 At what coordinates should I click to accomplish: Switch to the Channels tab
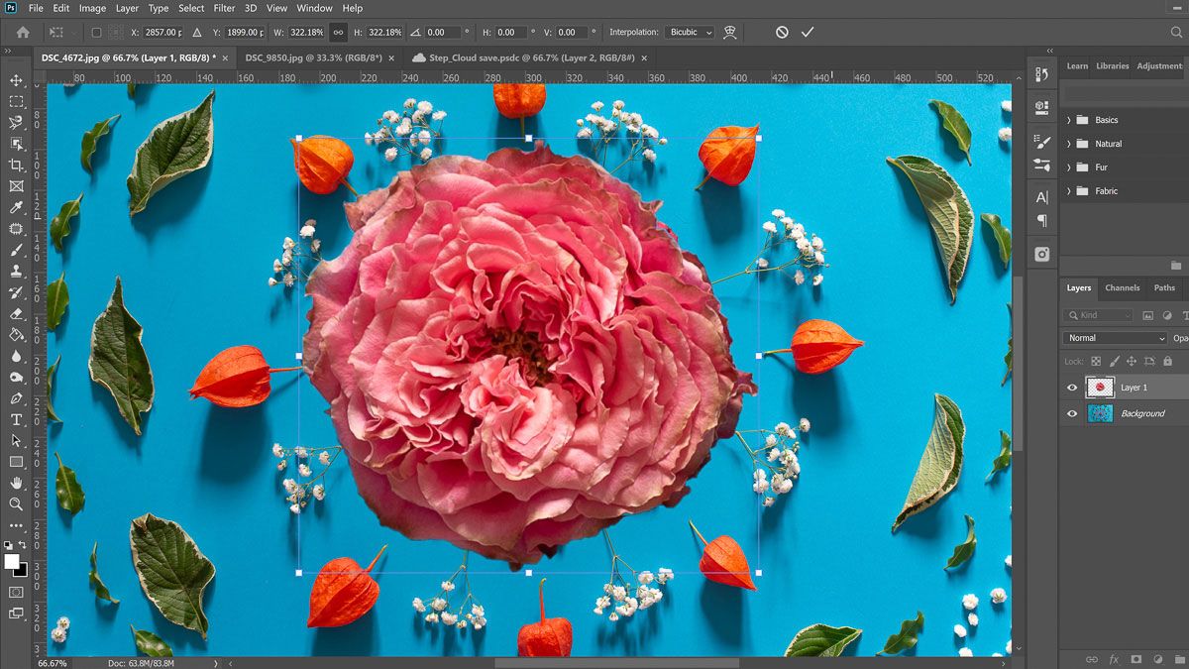pos(1122,287)
